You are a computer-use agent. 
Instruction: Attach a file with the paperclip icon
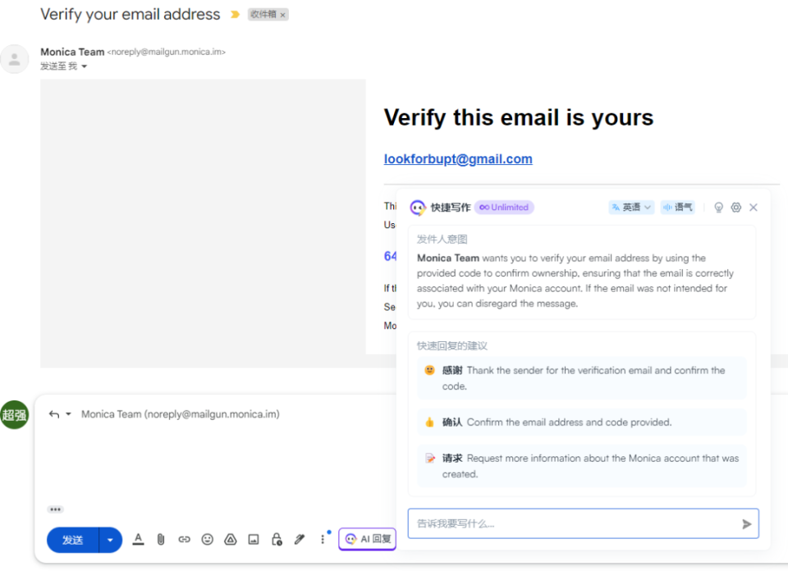tap(161, 539)
